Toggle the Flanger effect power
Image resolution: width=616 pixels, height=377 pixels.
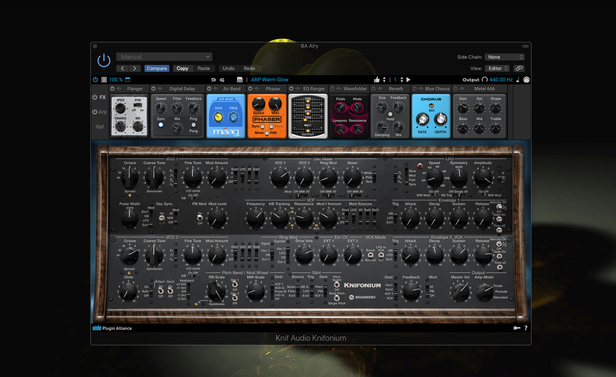(x=113, y=89)
